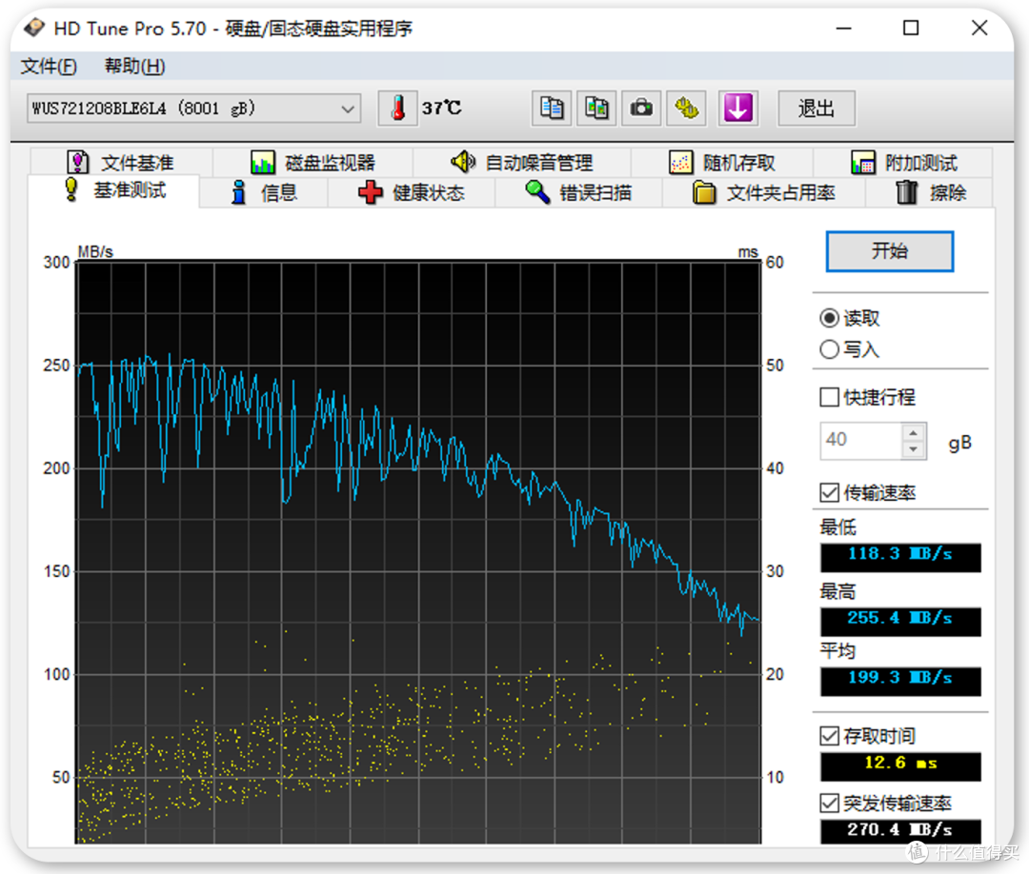Click the purple download arrow icon
This screenshot has height=874, width=1029.
click(x=738, y=109)
